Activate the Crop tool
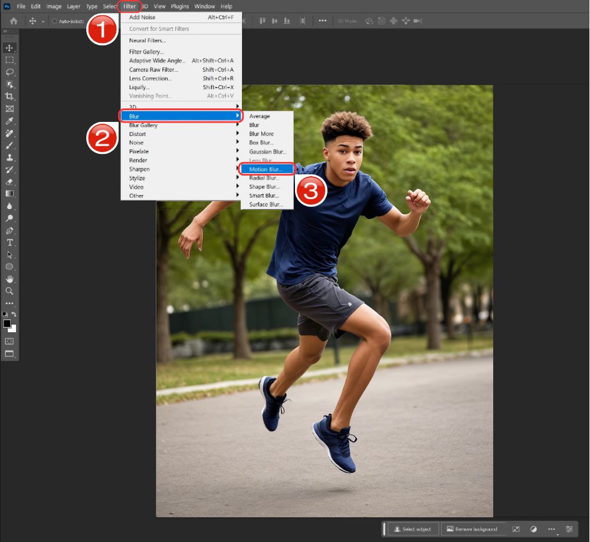The image size is (590, 542). [9, 96]
